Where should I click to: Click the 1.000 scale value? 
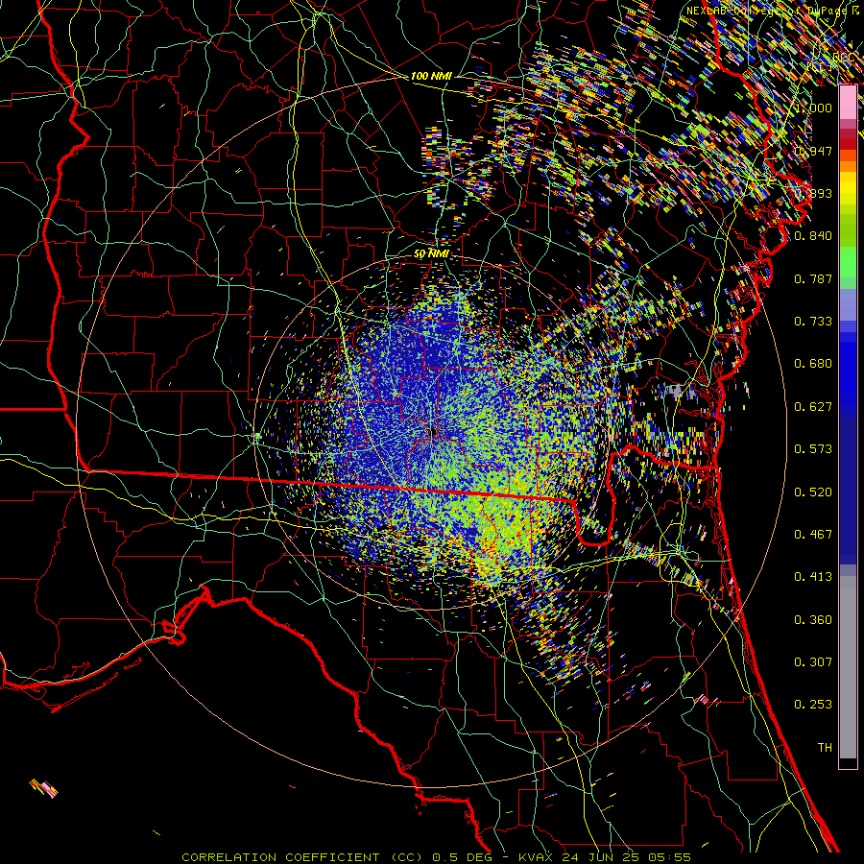tap(813, 108)
